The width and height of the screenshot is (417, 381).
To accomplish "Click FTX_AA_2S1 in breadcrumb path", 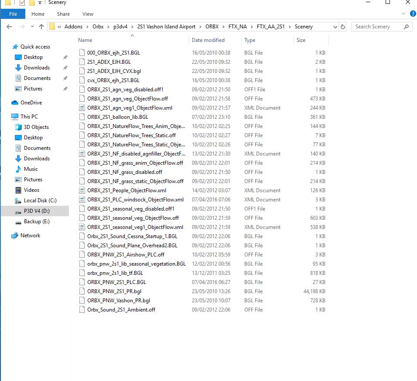I will click(270, 27).
